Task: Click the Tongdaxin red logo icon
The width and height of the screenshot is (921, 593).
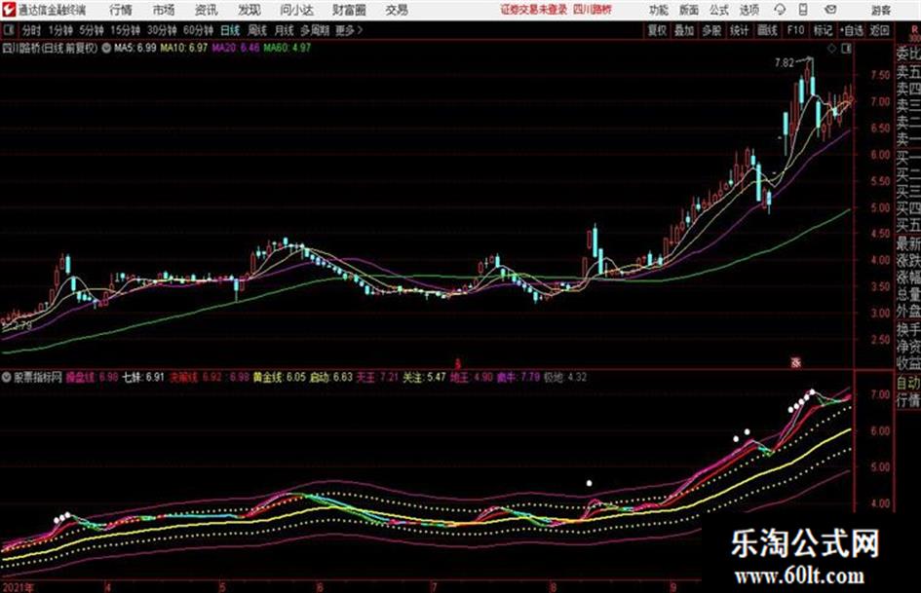Action: click(x=9, y=10)
